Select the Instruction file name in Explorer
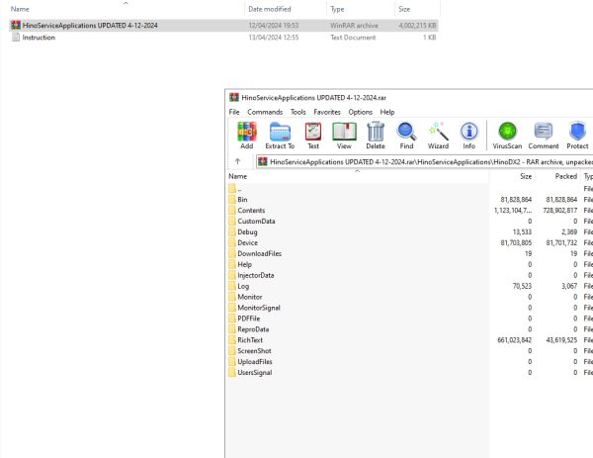The height and width of the screenshot is (458, 593). pyautogui.click(x=39, y=38)
